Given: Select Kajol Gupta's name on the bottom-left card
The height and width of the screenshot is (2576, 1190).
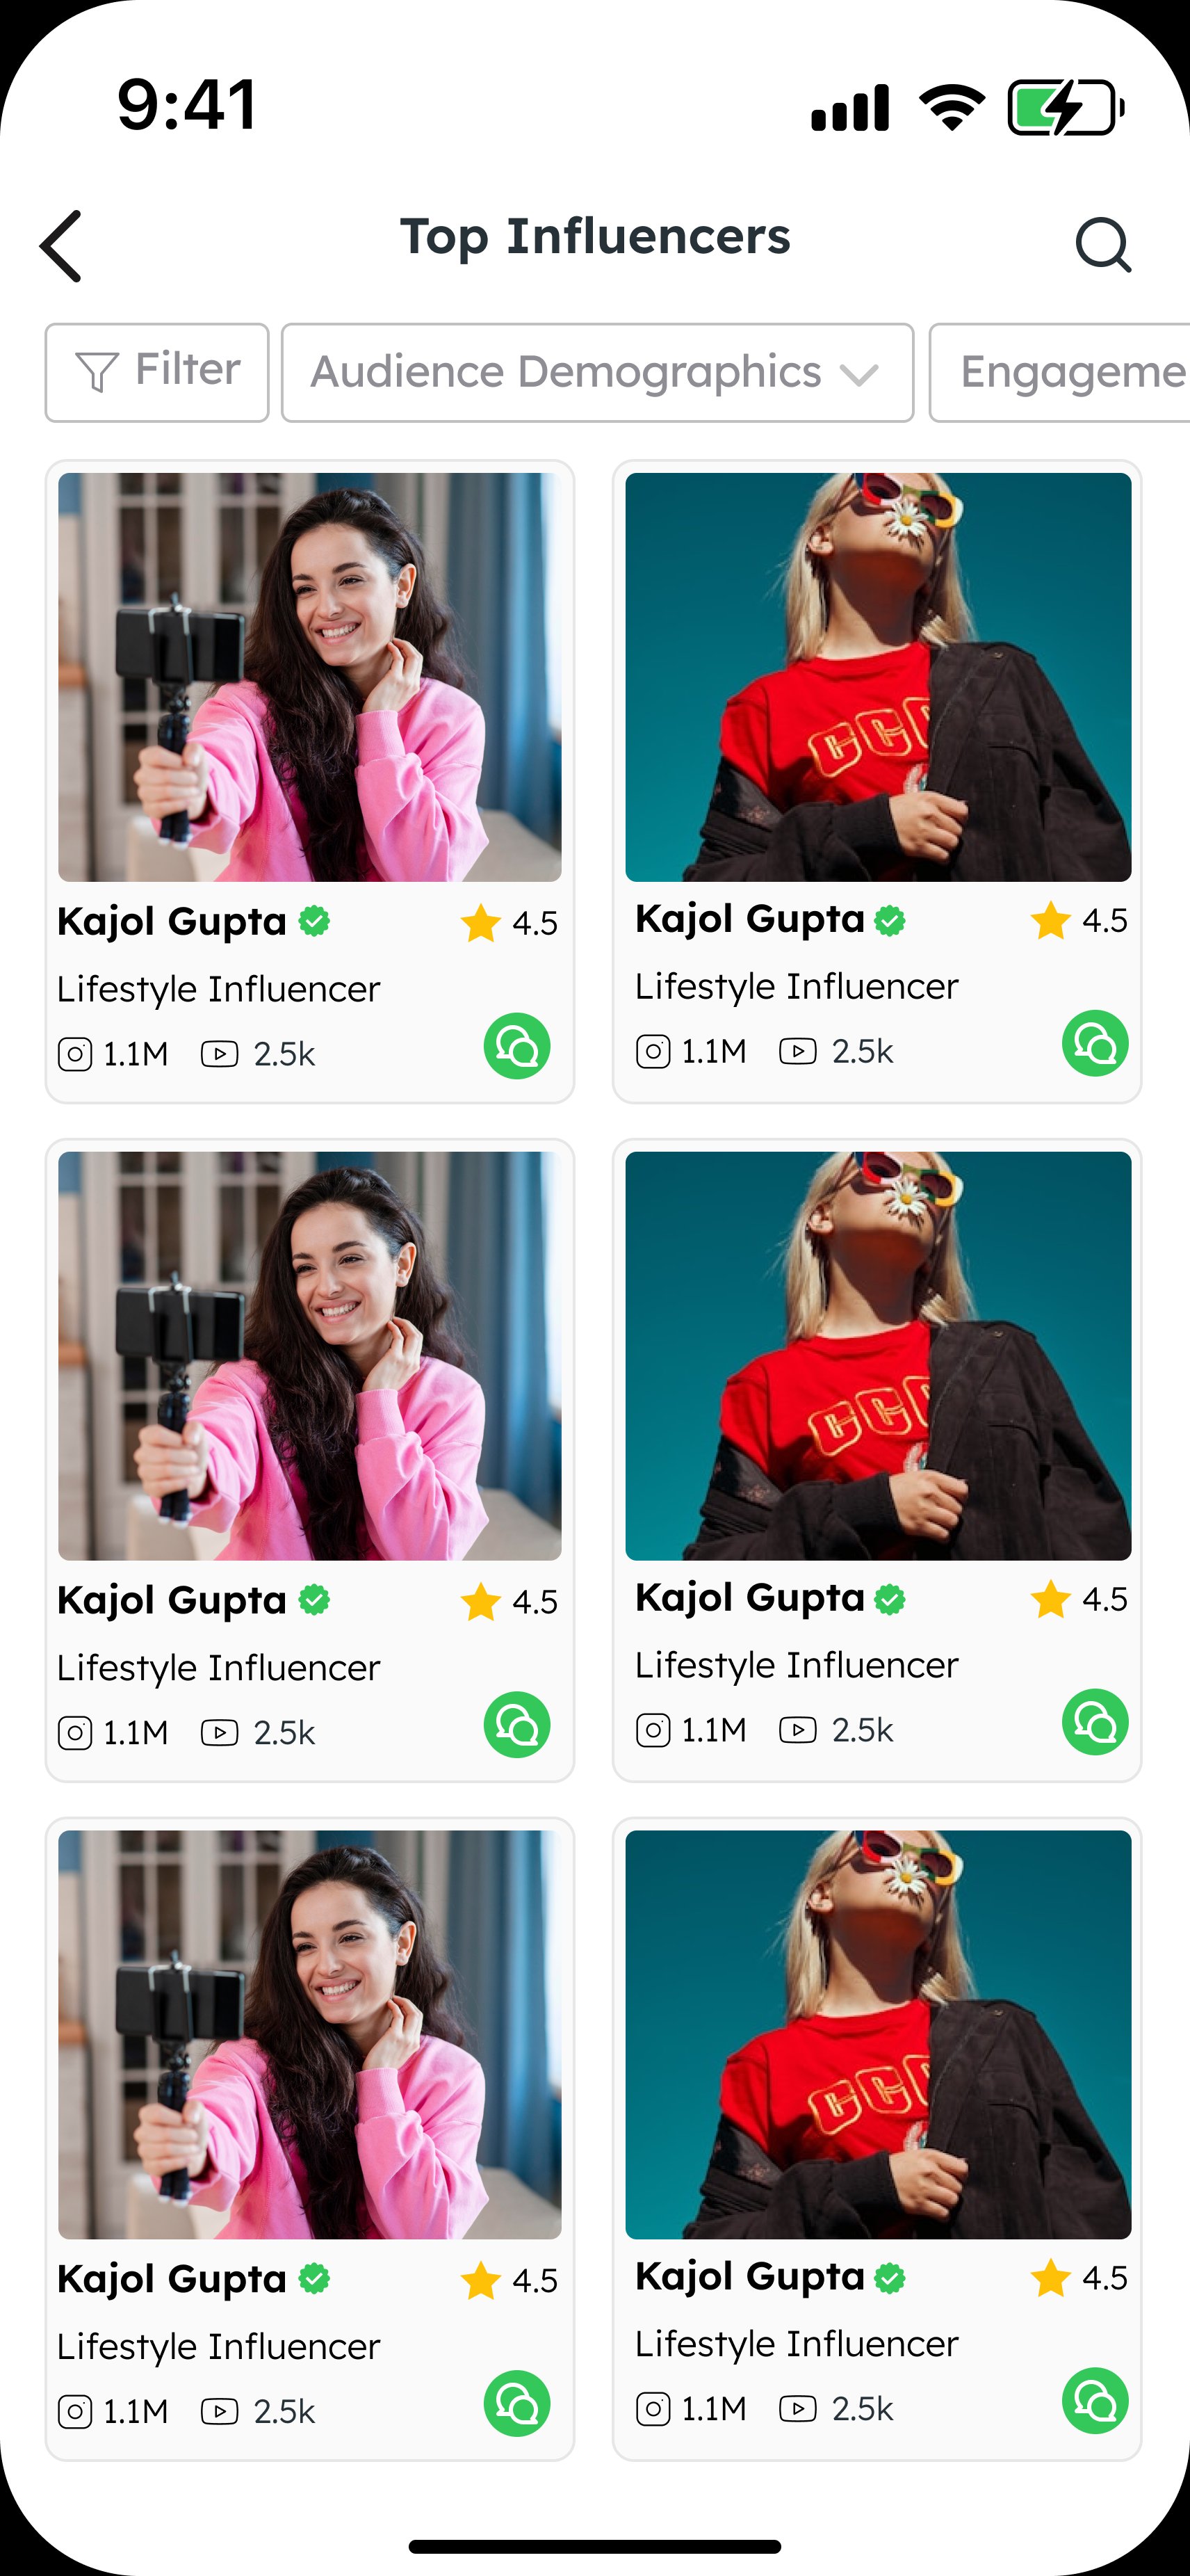Looking at the screenshot, I should pos(172,2279).
